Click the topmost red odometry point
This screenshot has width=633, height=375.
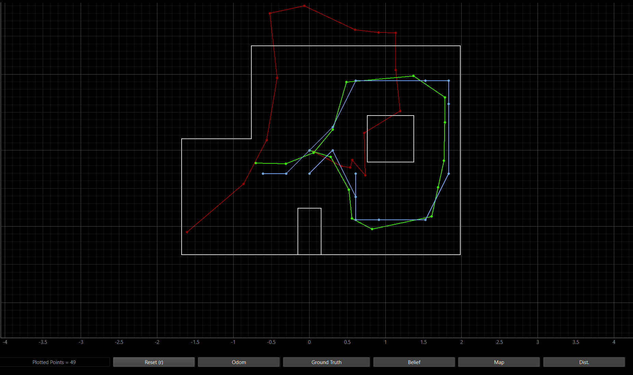(304, 6)
